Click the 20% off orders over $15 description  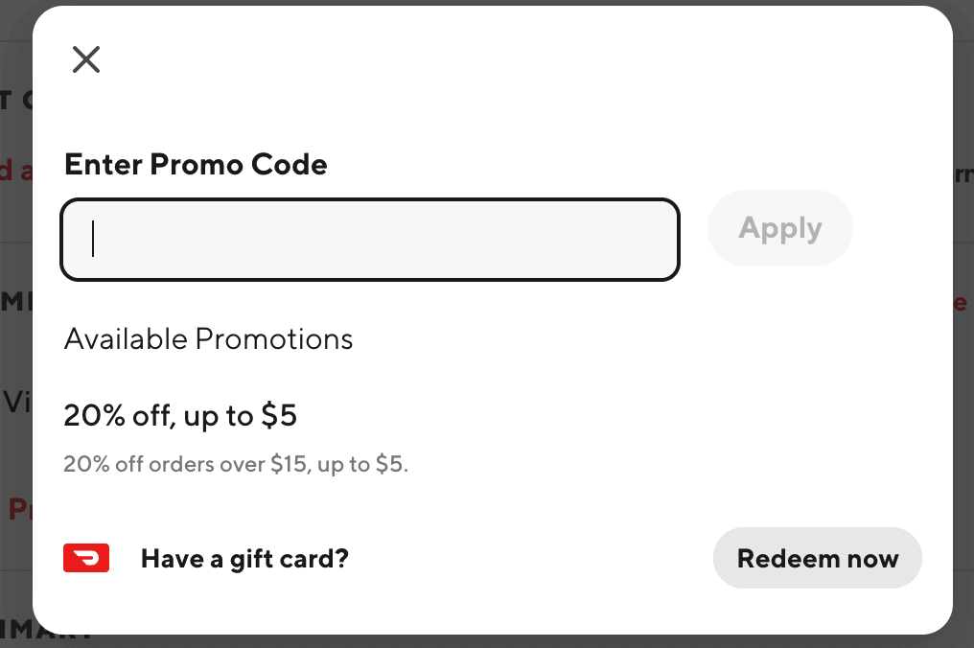click(x=236, y=464)
